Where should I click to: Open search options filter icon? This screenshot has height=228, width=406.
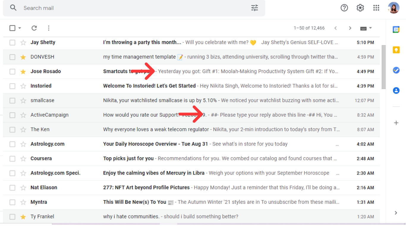254,8
